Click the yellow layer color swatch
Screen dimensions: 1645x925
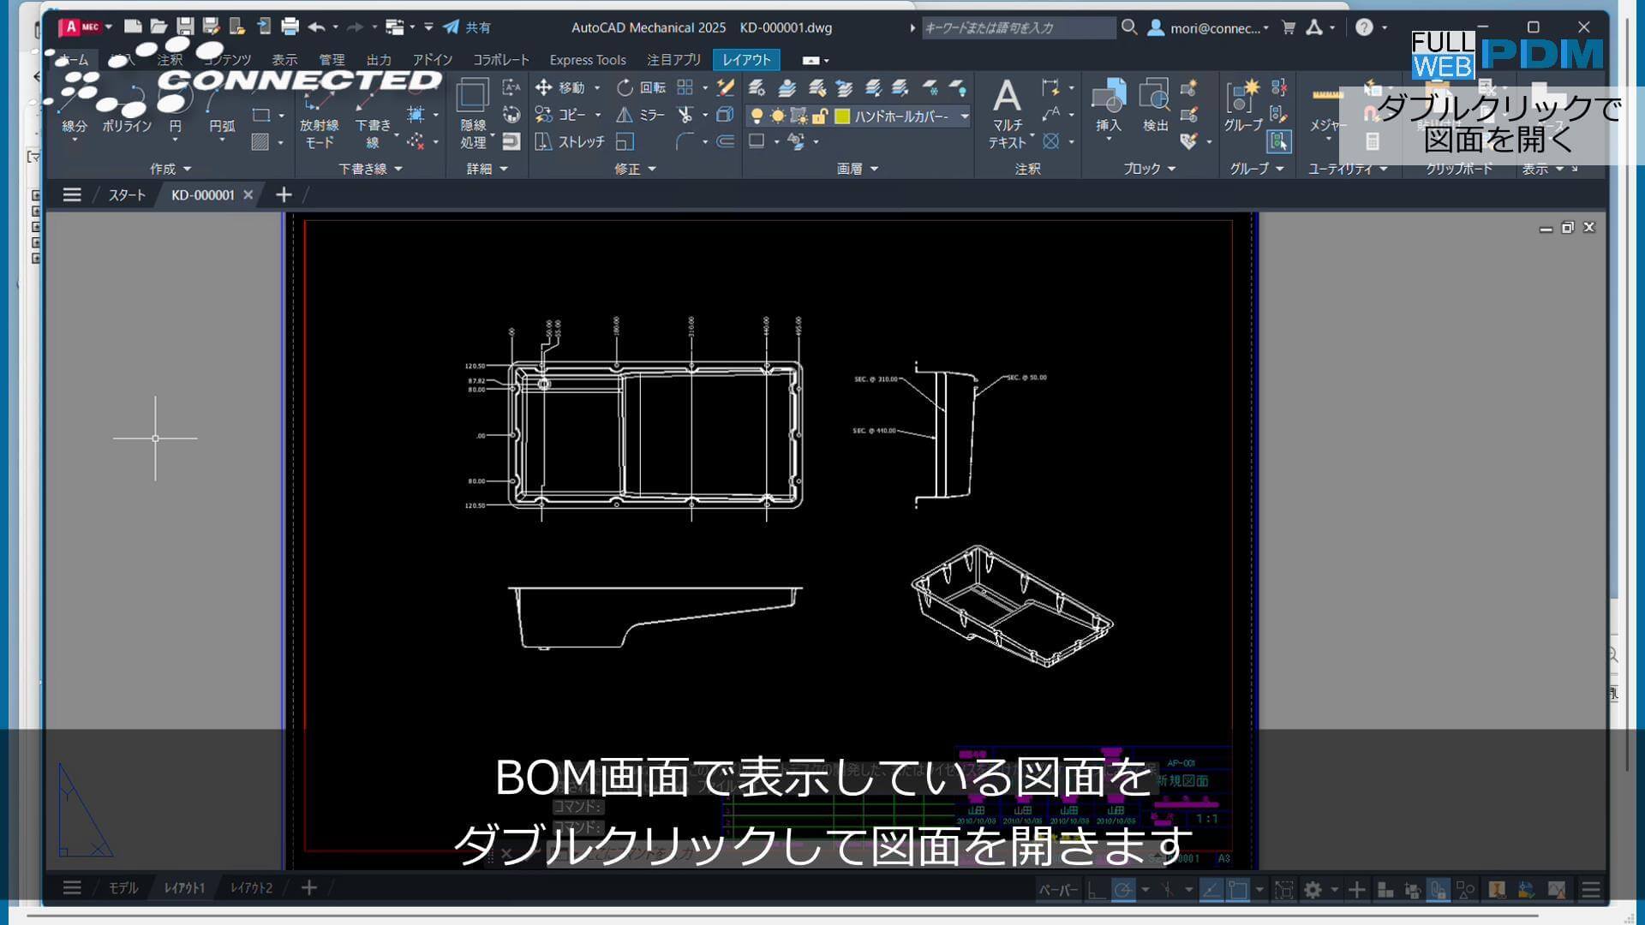(x=843, y=116)
